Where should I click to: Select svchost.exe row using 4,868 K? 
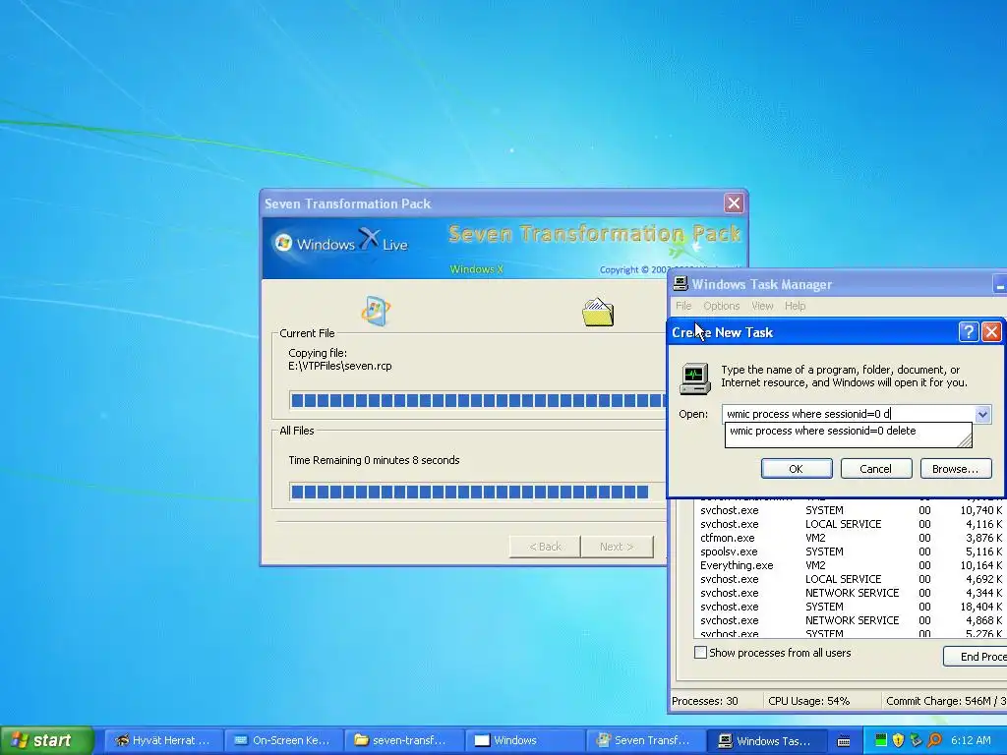[851, 621]
